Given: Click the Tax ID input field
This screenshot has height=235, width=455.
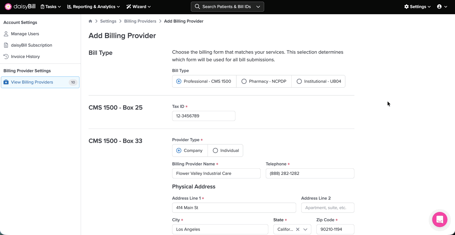Looking at the screenshot, I should [x=203, y=116].
